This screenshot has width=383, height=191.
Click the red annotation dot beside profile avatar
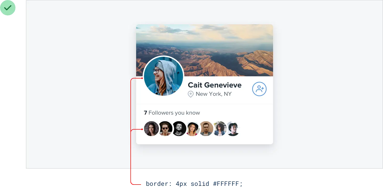click(x=142, y=78)
